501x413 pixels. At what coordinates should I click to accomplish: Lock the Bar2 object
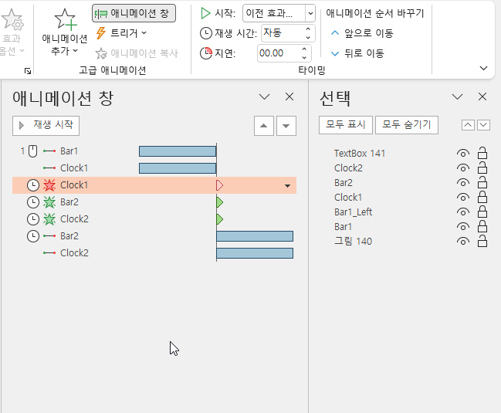[x=482, y=182]
